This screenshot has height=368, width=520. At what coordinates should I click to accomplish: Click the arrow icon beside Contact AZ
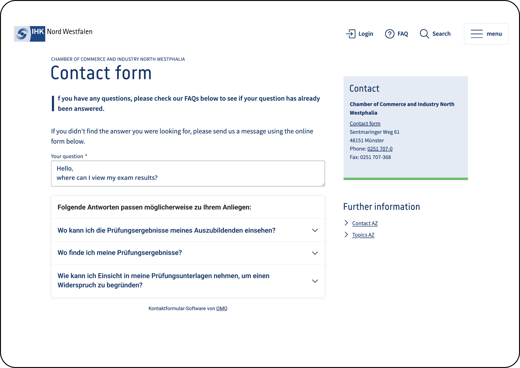click(x=346, y=223)
